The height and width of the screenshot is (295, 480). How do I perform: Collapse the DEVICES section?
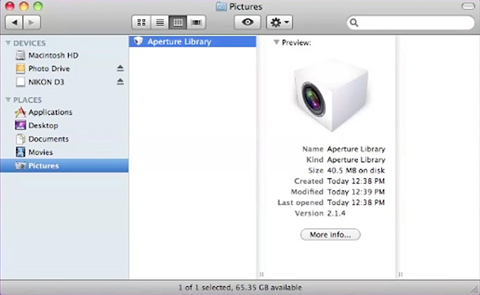tap(8, 43)
